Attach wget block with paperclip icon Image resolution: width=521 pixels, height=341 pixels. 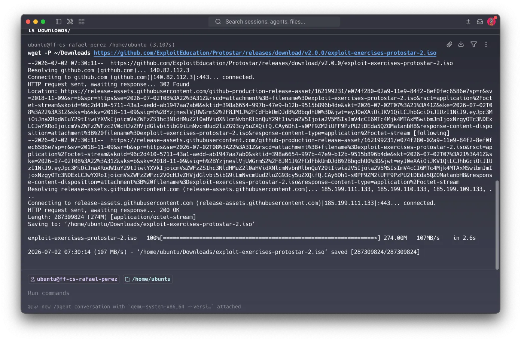coord(450,44)
